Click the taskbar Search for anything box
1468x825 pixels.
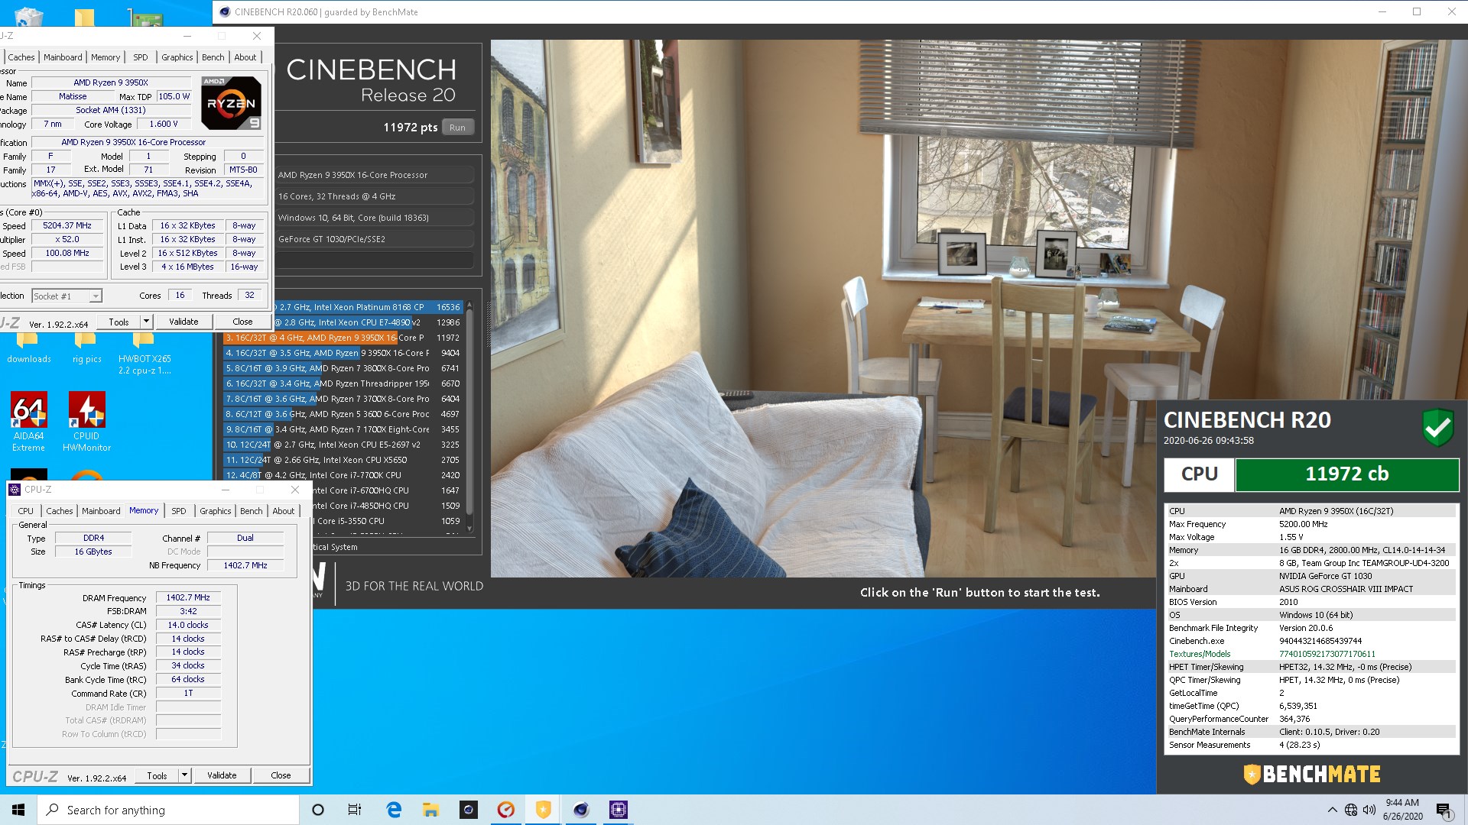168,810
